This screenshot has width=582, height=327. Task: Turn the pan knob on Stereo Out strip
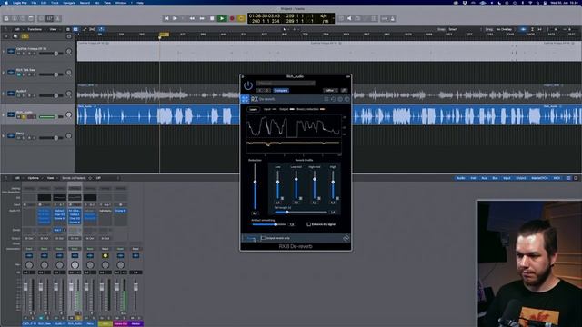click(x=121, y=264)
